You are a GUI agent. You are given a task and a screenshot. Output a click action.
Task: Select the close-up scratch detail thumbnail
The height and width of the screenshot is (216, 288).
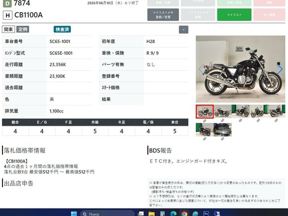[x=222, y=130]
